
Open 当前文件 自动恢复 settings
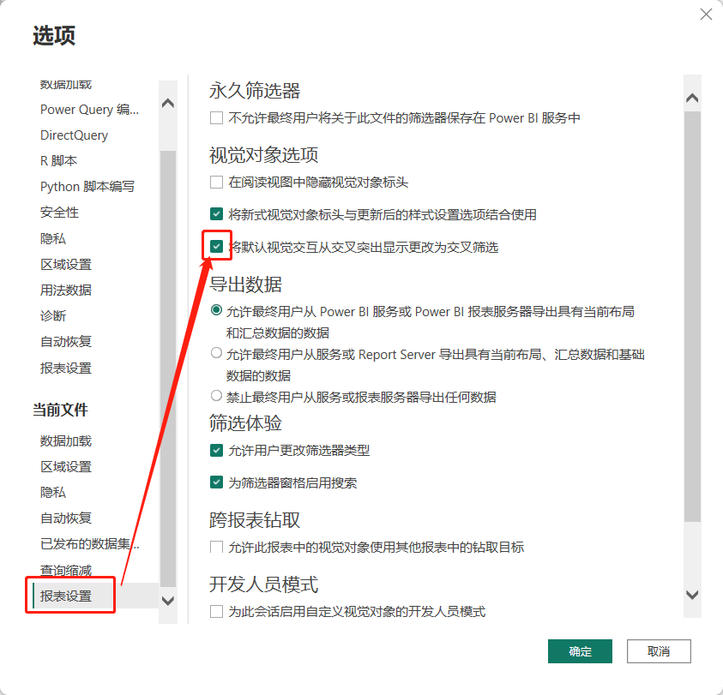[66, 518]
